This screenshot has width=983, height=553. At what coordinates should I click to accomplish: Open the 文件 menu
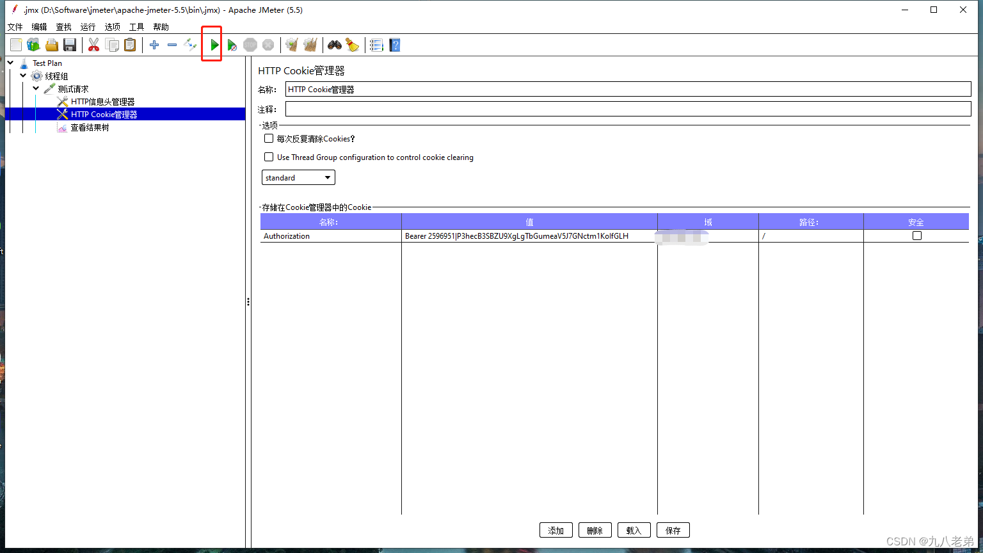coord(15,27)
